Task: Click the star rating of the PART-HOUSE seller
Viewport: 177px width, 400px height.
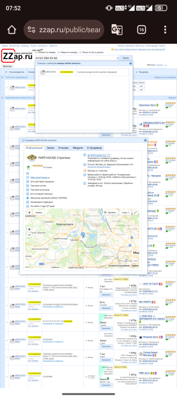Action: [37, 165]
